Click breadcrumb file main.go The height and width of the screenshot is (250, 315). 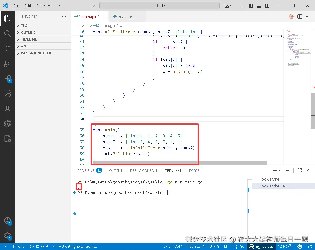coord(104,26)
